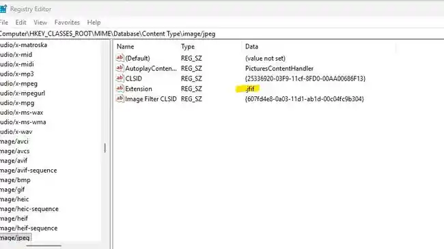Open the File menu
Screen dimensions: 444x249
[x=3, y=23]
